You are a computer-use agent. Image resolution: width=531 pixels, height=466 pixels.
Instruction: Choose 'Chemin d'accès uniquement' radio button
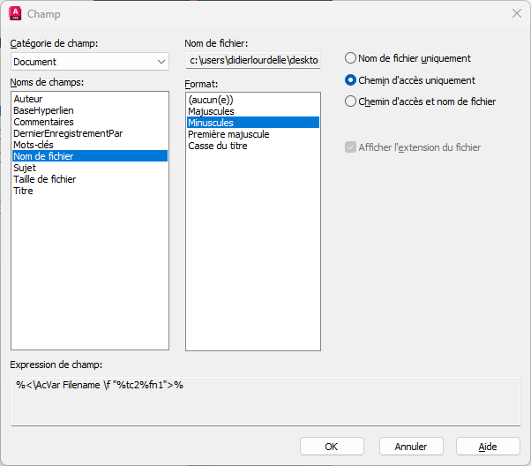350,80
